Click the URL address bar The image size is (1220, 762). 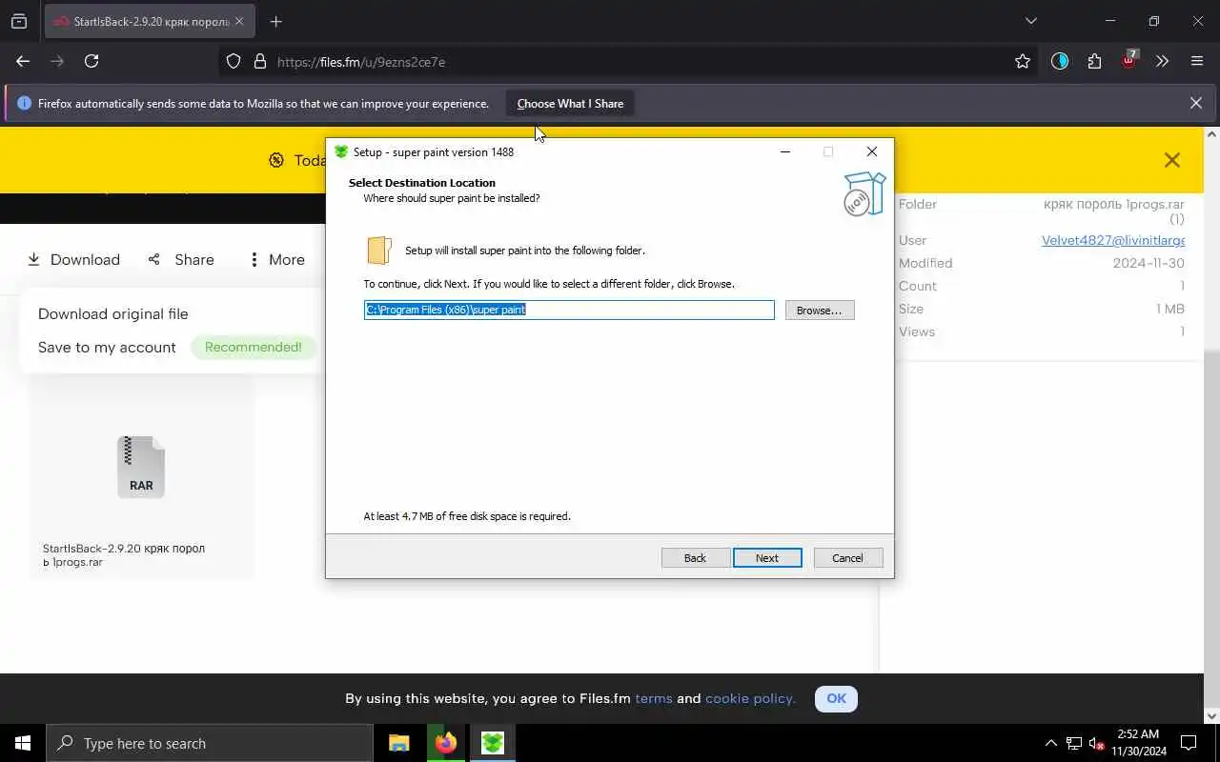tap(629, 62)
